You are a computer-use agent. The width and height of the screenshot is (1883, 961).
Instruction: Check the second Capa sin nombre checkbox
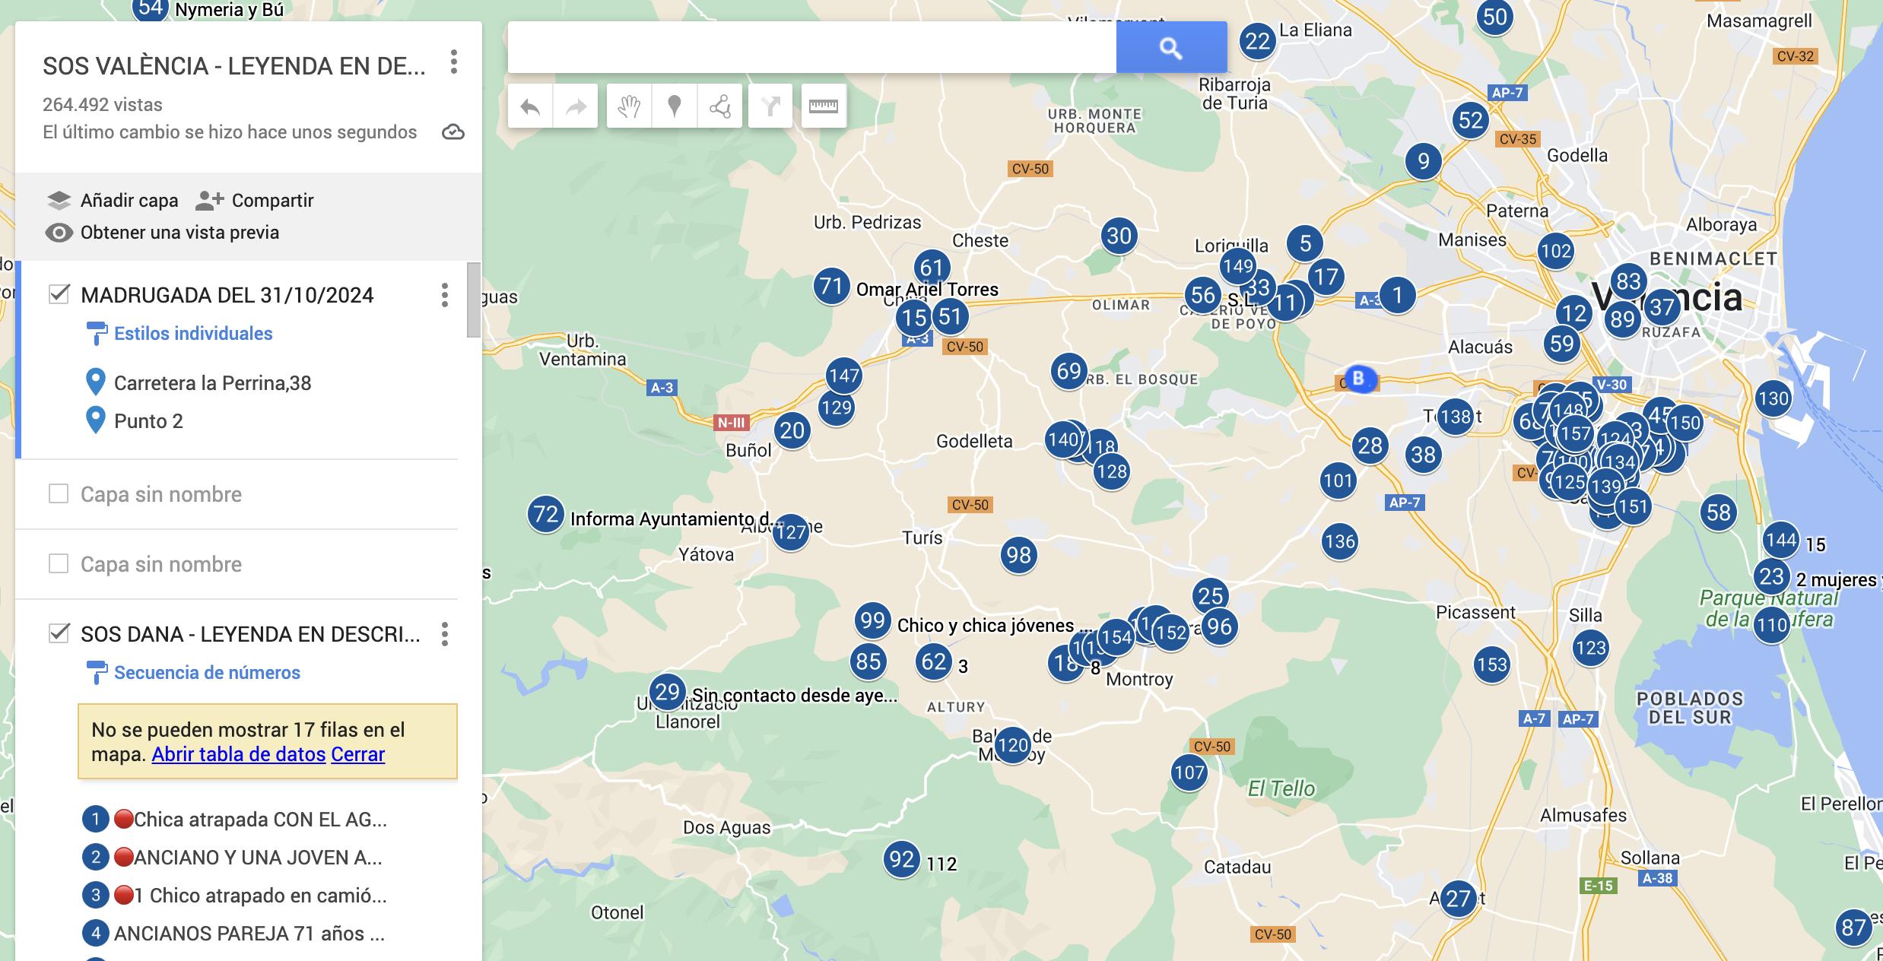pyautogui.click(x=59, y=564)
